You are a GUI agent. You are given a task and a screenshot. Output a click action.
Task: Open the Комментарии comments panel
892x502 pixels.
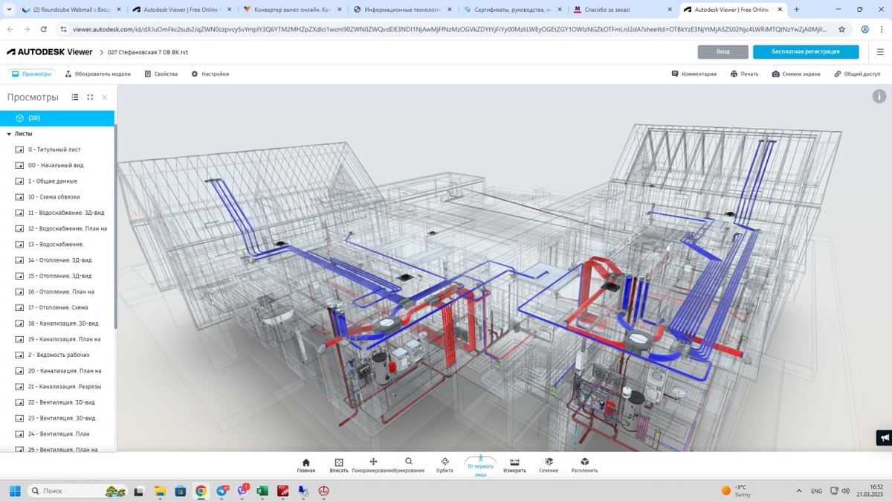tap(694, 74)
